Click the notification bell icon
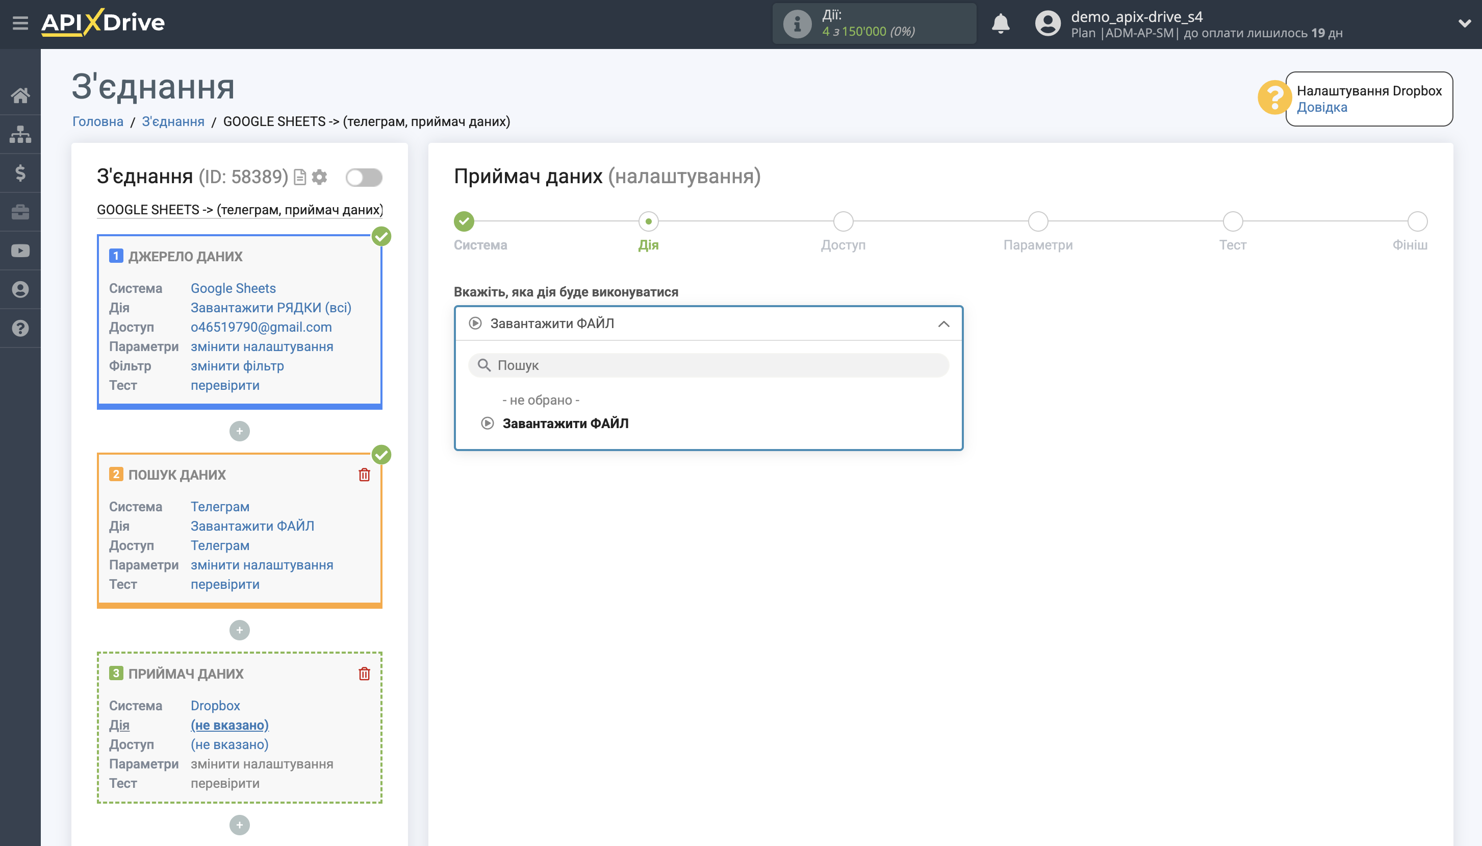The image size is (1482, 846). 1000,24
